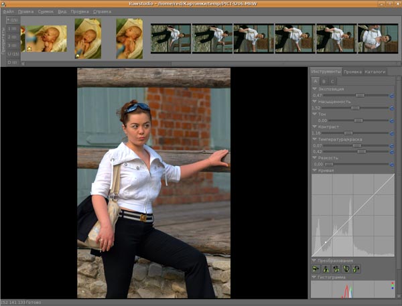The width and height of the screenshot is (402, 306).
Task: Click the middle icon in the Преобразования row
Action: [x=336, y=269]
